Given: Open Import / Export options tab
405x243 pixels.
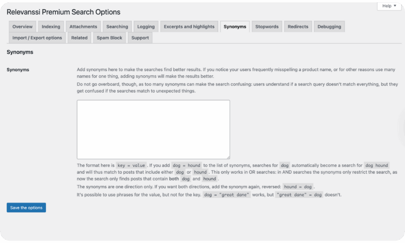Looking at the screenshot, I should click(37, 38).
